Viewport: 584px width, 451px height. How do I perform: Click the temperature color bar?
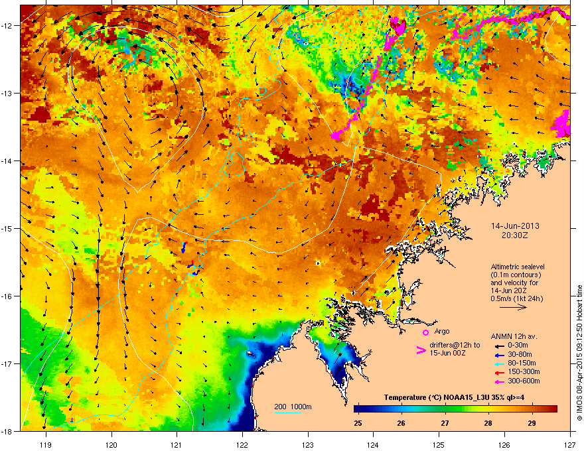coord(455,409)
